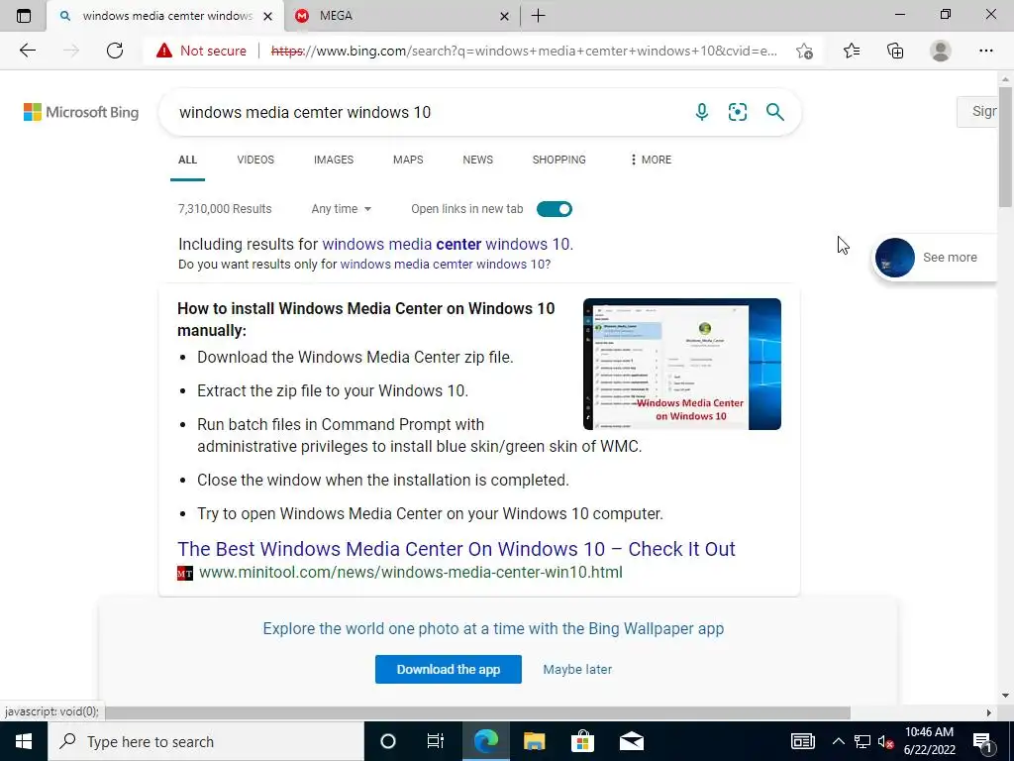
Task: Click the See more side button
Action: 935,257
